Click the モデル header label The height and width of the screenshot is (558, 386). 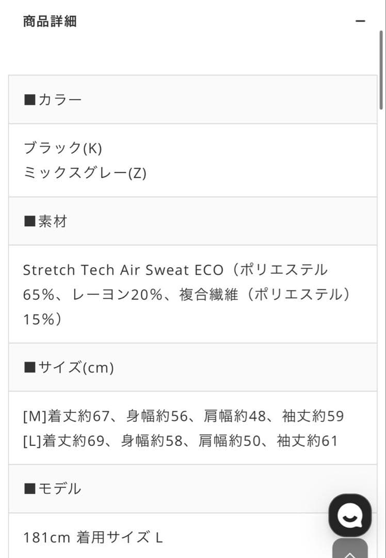pyautogui.click(x=59, y=488)
